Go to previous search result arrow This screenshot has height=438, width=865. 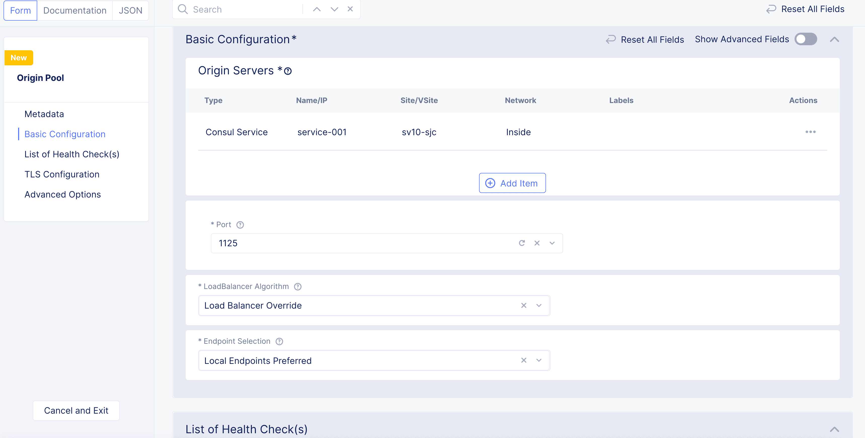click(x=317, y=9)
